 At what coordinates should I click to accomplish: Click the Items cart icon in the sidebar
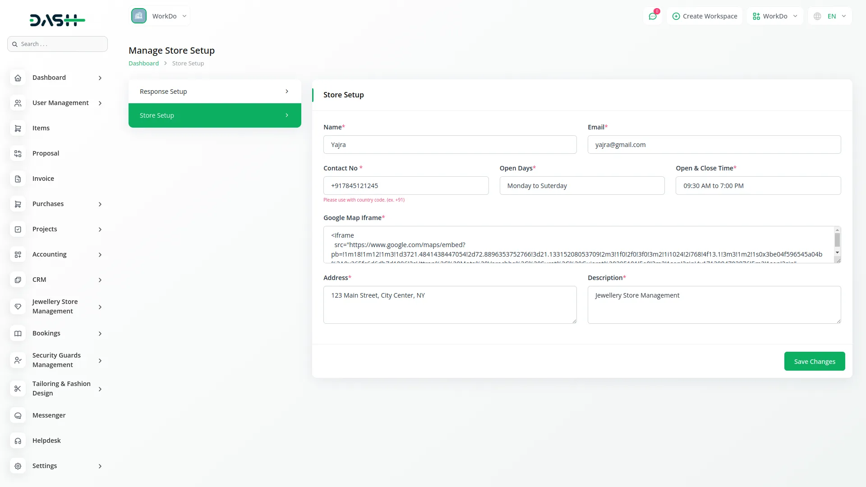click(18, 129)
